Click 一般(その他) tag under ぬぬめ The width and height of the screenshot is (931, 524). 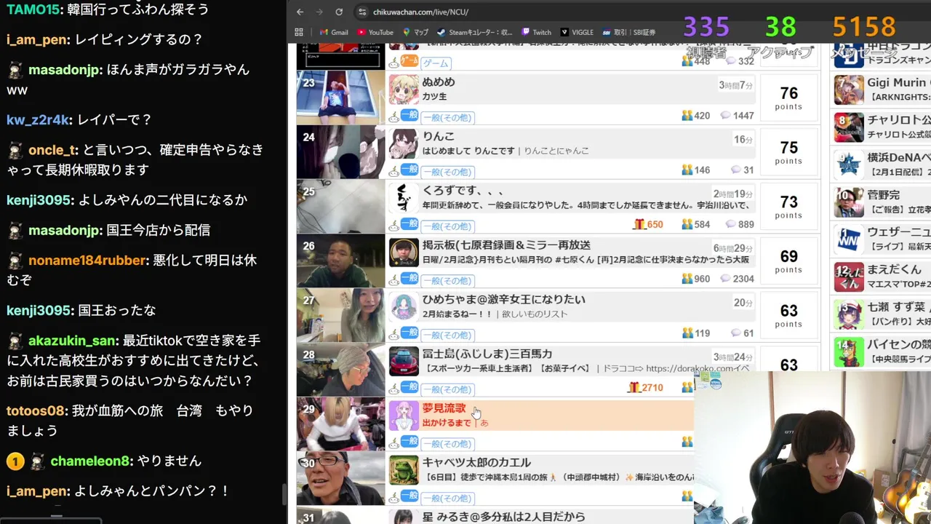click(x=447, y=117)
